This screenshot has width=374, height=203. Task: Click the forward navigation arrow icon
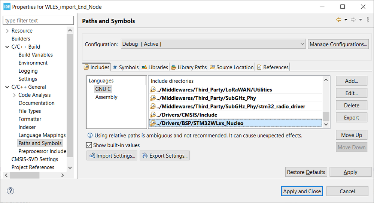click(353, 20)
